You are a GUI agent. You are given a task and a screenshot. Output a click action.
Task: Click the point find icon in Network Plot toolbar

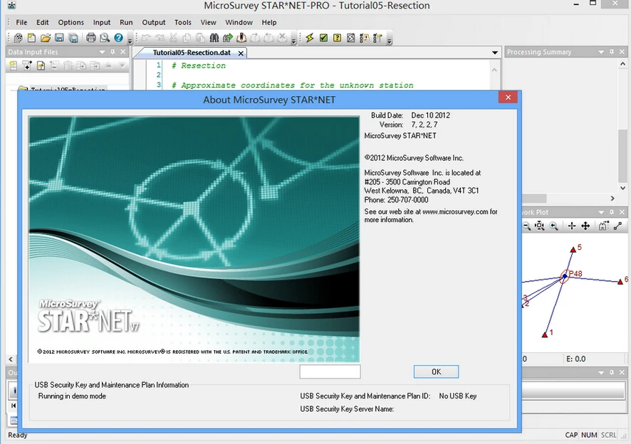click(603, 226)
